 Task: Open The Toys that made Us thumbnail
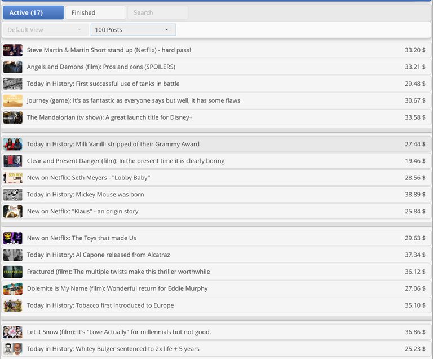[13, 238]
